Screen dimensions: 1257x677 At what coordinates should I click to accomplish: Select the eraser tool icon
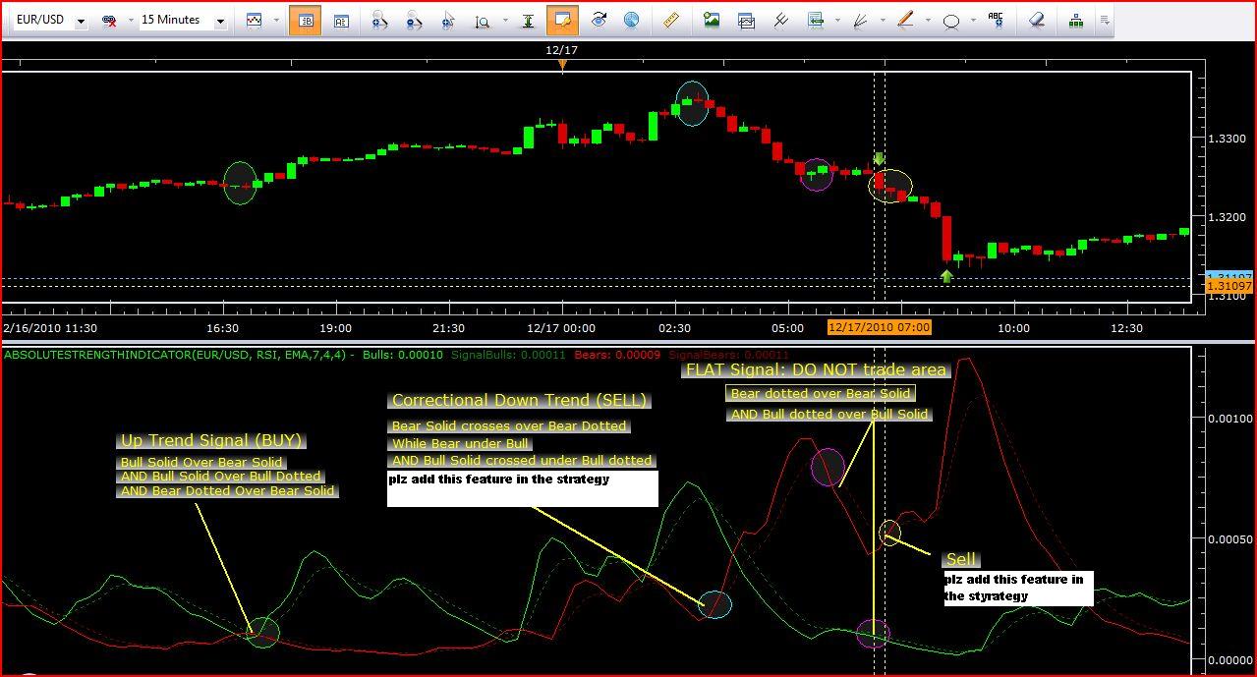click(1036, 20)
